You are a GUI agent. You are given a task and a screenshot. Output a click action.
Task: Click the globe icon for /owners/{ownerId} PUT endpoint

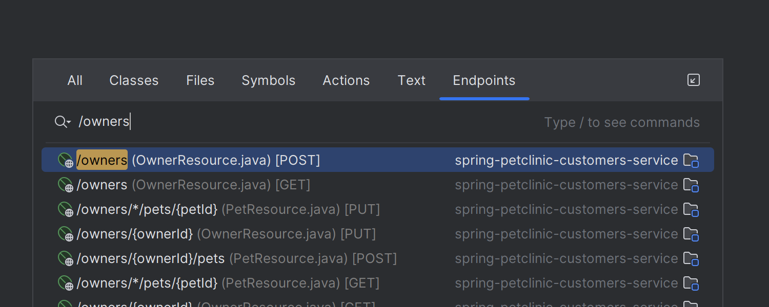point(65,233)
